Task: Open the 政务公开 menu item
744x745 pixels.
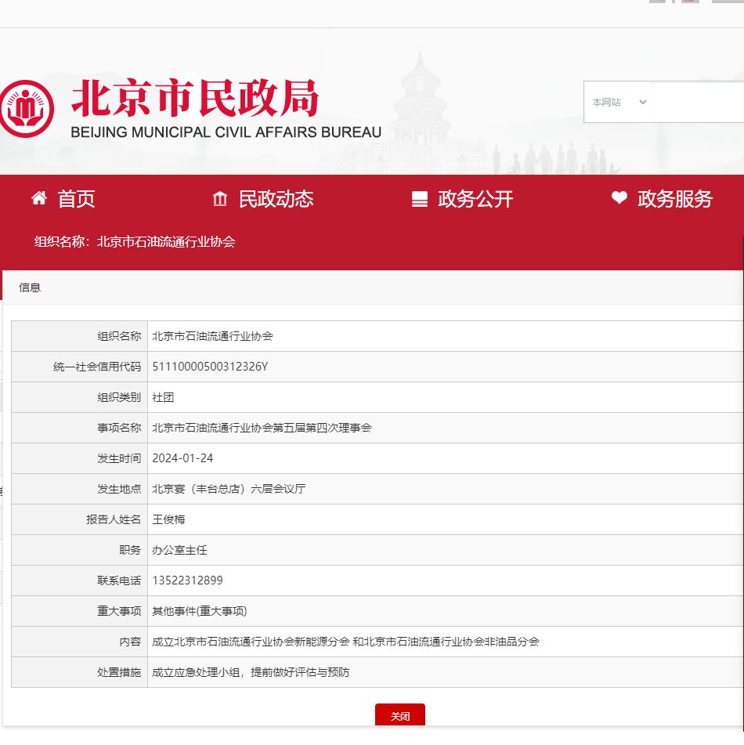Action: (x=475, y=199)
